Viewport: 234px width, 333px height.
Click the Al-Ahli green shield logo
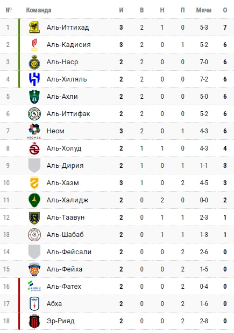(x=34, y=97)
